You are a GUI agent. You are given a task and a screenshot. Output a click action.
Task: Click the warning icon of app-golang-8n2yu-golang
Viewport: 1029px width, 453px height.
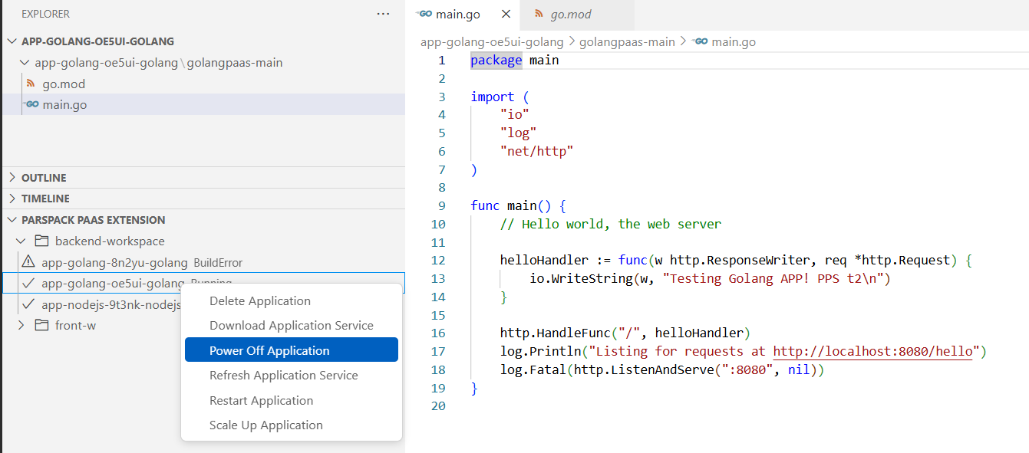click(28, 262)
